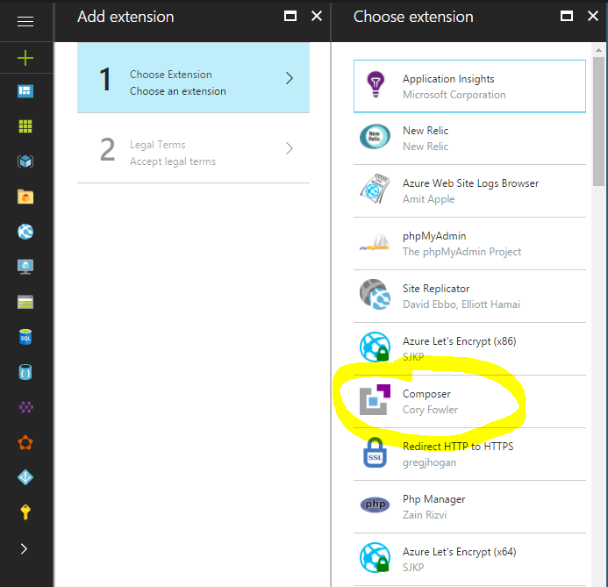Expand step 1 Choose Extension chevron
608x587 pixels.
(290, 78)
